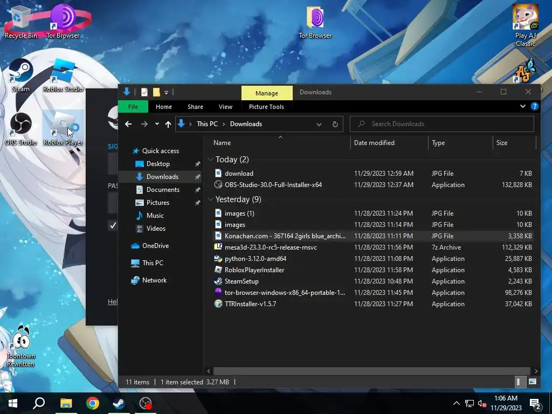The width and height of the screenshot is (552, 414).
Task: Click the Search Downloads input field
Action: [x=442, y=124]
